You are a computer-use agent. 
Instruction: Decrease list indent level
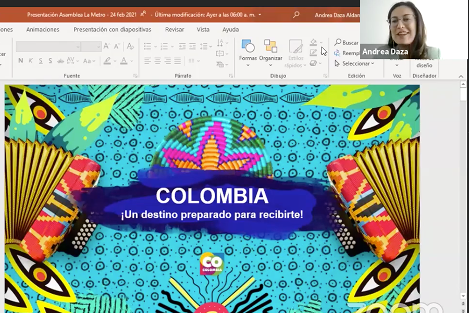(x=182, y=46)
